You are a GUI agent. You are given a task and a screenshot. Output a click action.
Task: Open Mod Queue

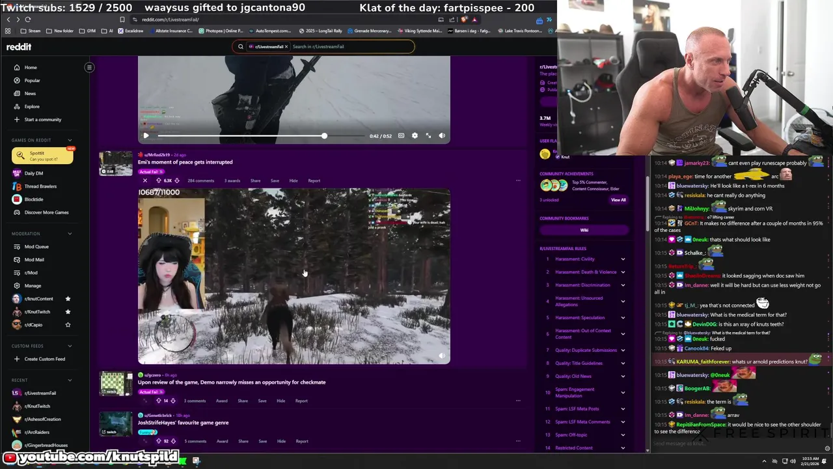[36, 247]
